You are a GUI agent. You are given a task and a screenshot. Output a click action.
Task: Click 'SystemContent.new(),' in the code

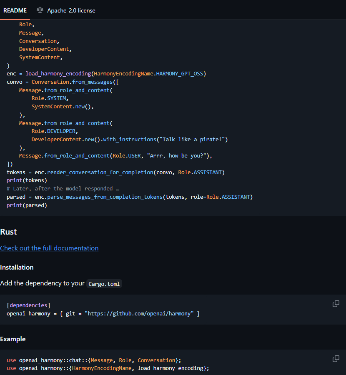[63, 106]
